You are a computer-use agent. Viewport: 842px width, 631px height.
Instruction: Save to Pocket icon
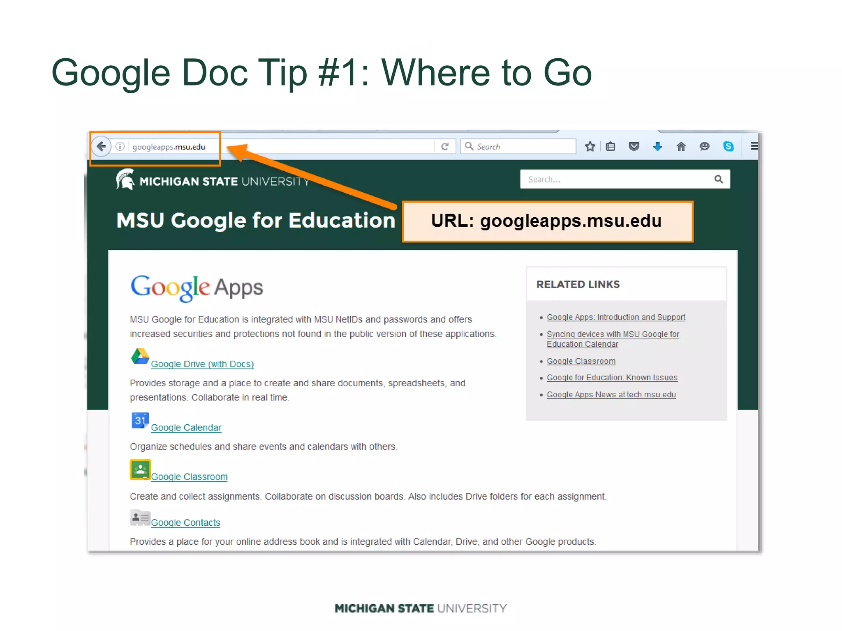coord(634,146)
